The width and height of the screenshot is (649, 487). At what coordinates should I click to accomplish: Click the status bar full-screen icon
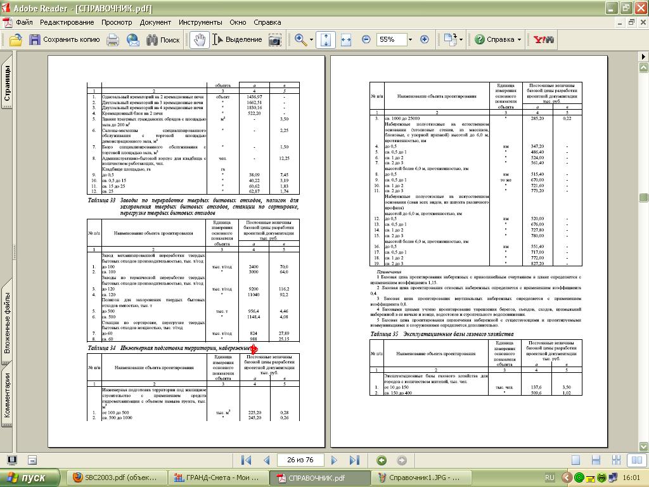[x=12, y=460]
